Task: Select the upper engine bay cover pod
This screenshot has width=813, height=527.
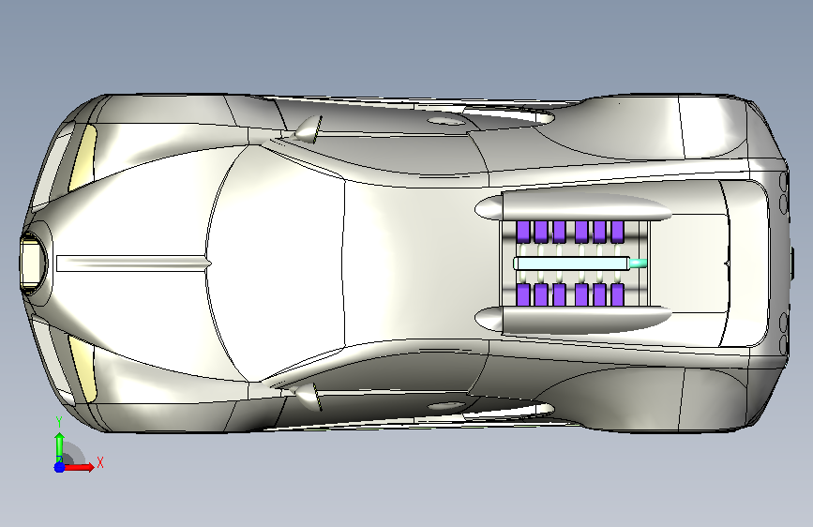Action: pos(573,207)
